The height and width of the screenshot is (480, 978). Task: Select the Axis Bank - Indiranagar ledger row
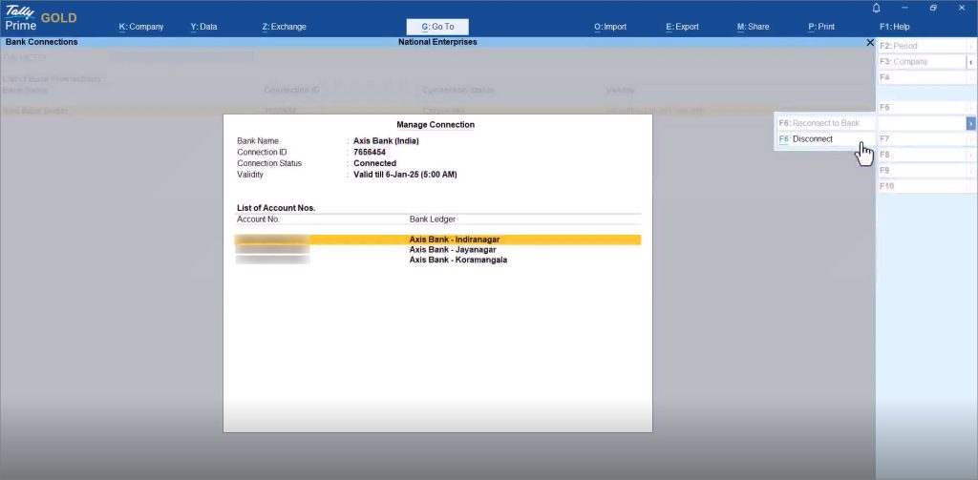click(x=437, y=240)
